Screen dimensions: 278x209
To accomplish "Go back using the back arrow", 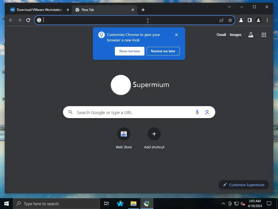I will [11, 20].
